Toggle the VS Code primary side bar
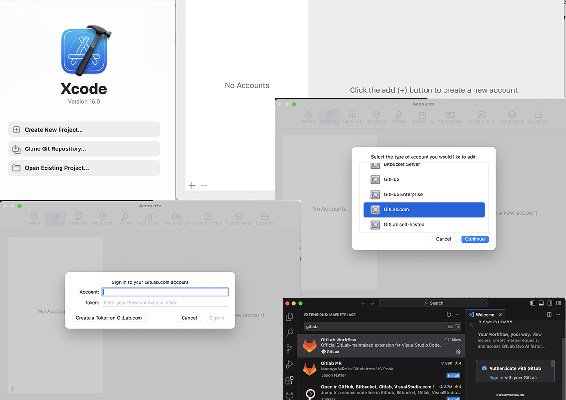 click(533, 303)
